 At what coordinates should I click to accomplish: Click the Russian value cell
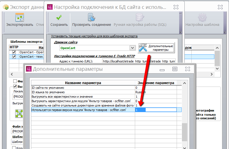[x=156, y=92]
